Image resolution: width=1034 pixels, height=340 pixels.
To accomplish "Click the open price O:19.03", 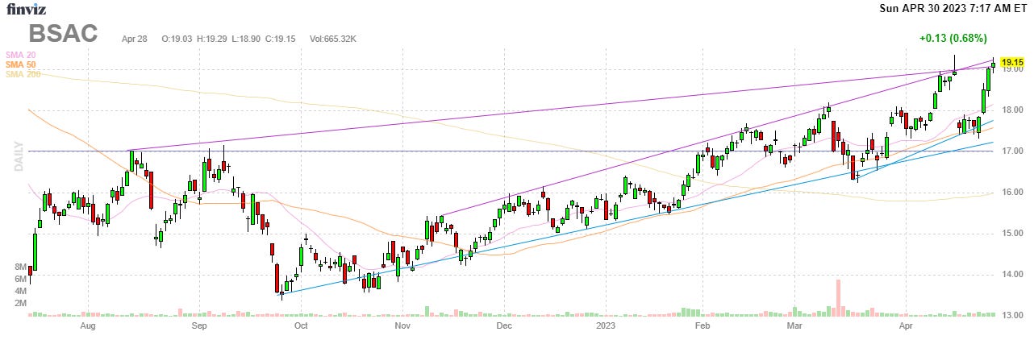I will (x=177, y=39).
